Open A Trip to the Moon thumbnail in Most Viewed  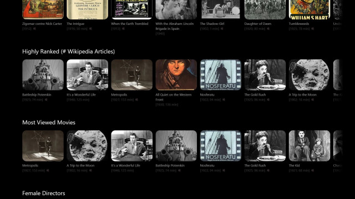88,146
